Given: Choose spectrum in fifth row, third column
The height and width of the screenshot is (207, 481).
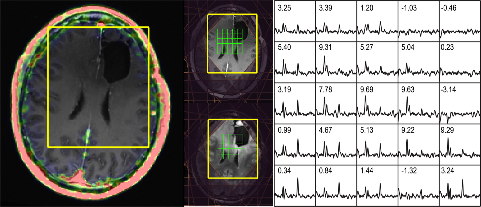Looking at the screenshot, I should pyautogui.click(x=377, y=185).
